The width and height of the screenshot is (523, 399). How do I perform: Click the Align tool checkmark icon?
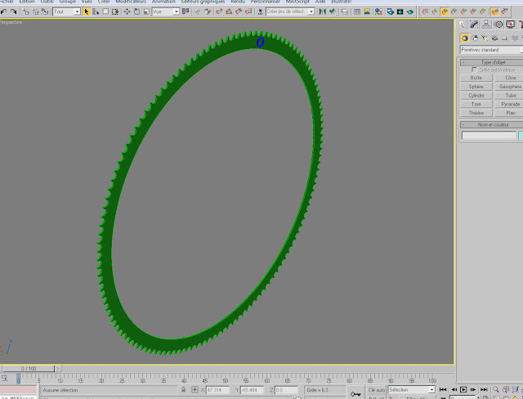(333, 11)
